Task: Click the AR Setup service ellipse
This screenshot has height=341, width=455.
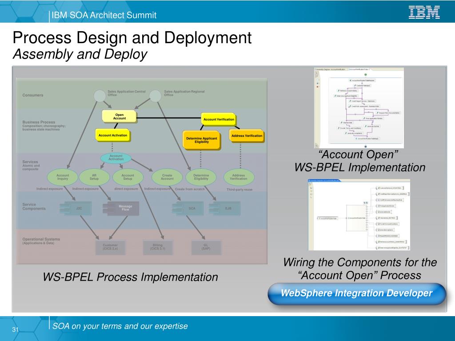Action: click(x=94, y=177)
